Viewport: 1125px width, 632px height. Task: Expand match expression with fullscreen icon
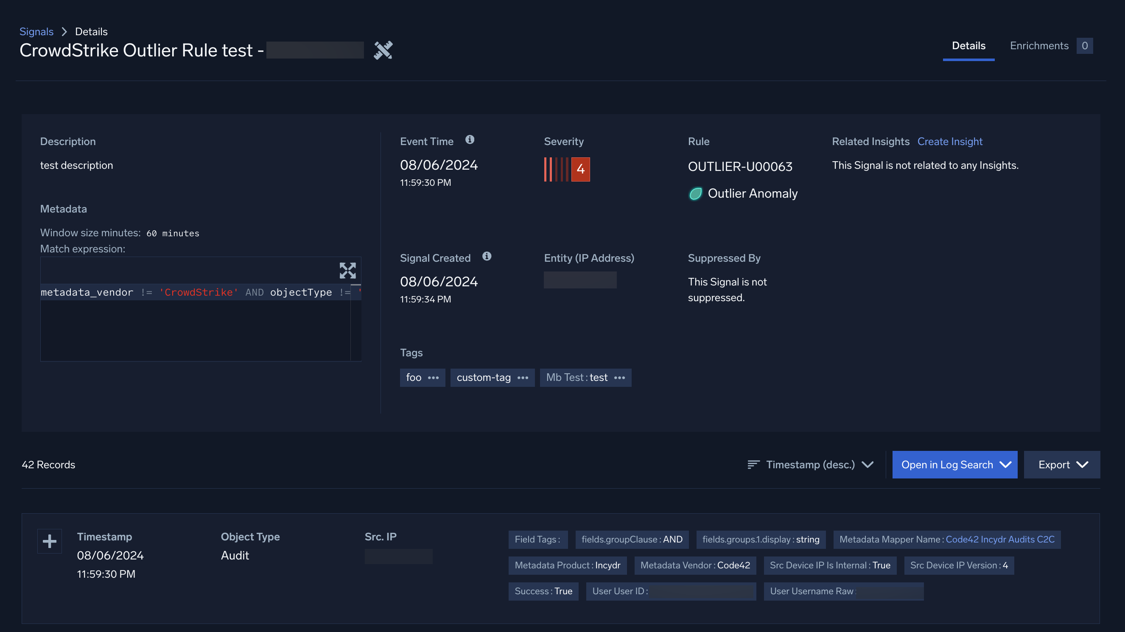click(x=347, y=270)
